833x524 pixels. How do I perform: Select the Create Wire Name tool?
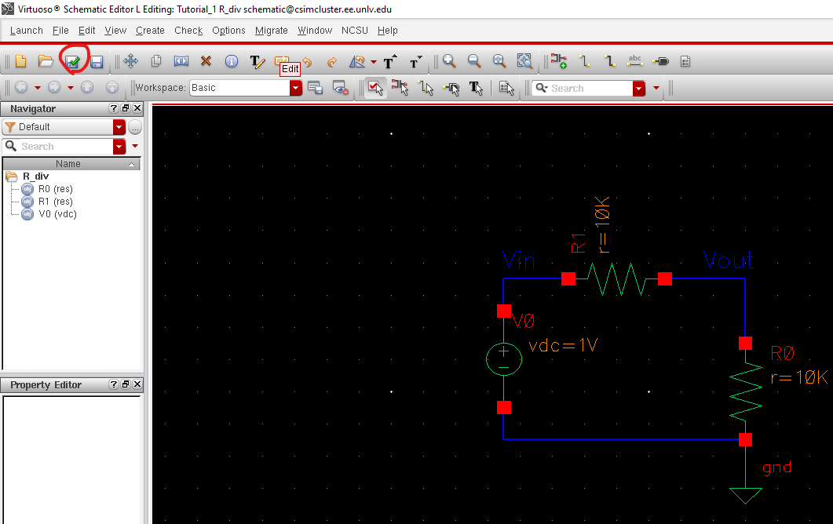(x=635, y=61)
